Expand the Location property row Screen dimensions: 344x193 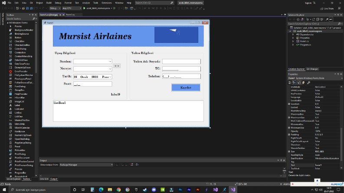289,104
